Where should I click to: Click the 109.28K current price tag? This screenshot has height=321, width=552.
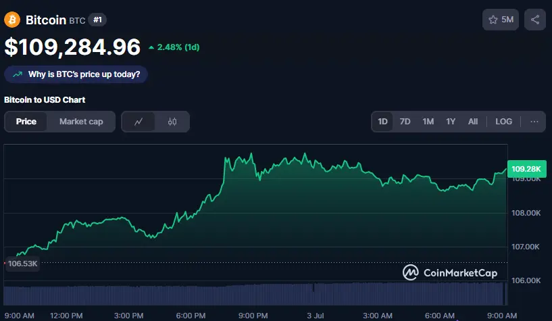526,169
